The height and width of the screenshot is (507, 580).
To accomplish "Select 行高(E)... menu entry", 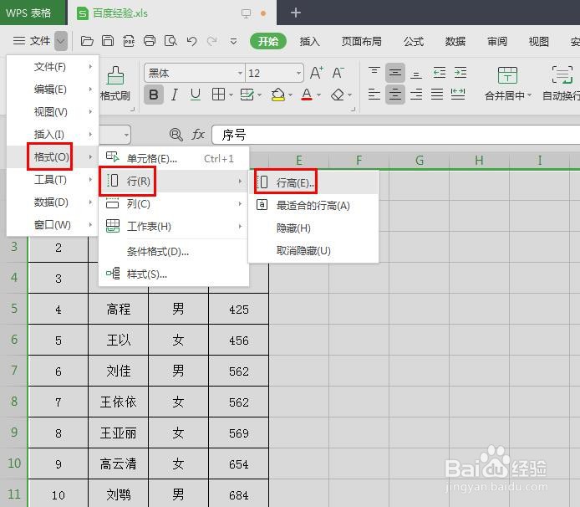I will click(x=313, y=182).
